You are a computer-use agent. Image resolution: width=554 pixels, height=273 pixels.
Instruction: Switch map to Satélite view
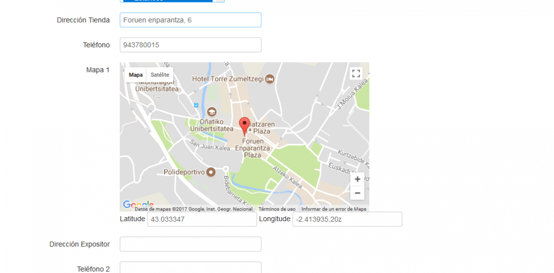pos(160,75)
